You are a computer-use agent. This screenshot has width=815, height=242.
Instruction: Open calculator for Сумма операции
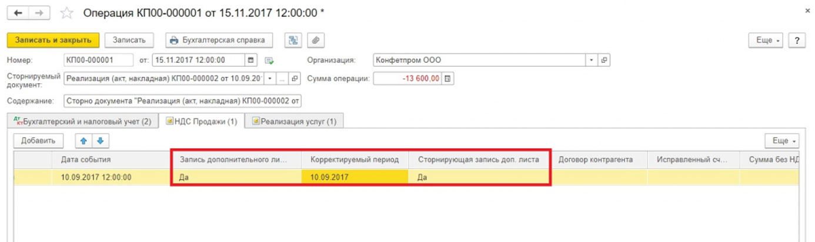[x=447, y=79]
